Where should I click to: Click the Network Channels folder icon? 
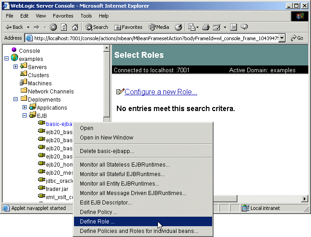(x=24, y=90)
